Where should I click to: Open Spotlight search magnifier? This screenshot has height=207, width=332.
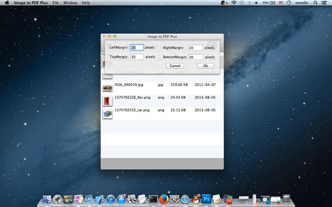point(315,3)
